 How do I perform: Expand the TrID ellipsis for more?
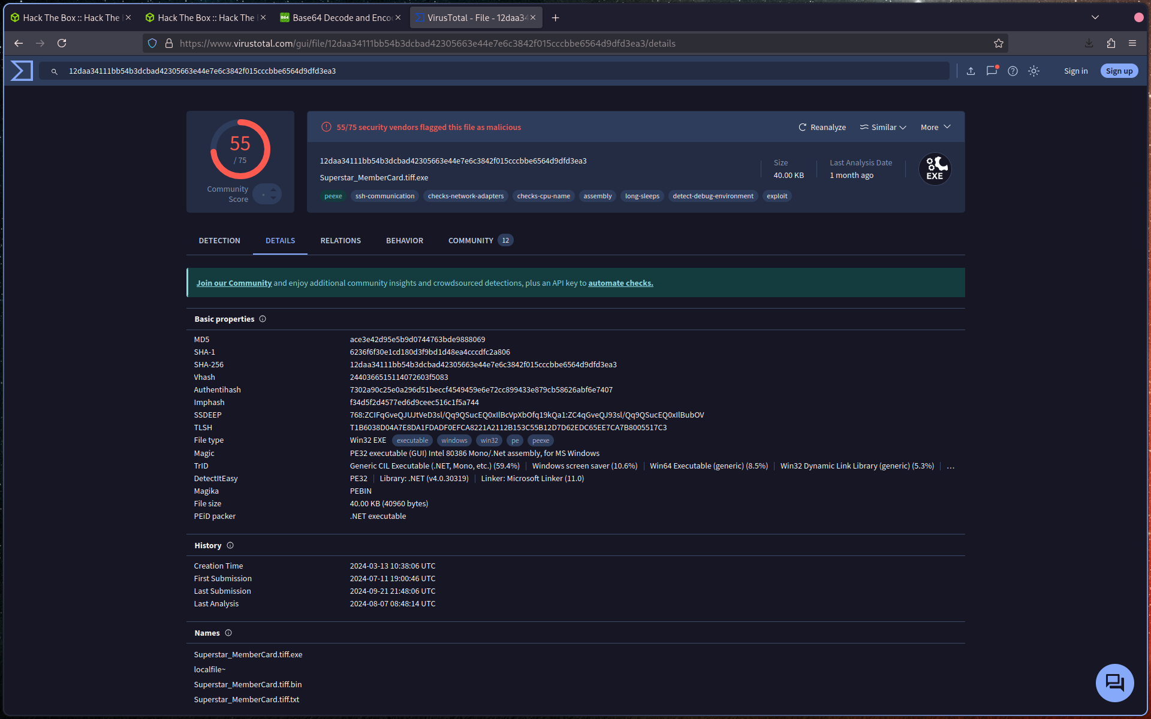pyautogui.click(x=950, y=466)
